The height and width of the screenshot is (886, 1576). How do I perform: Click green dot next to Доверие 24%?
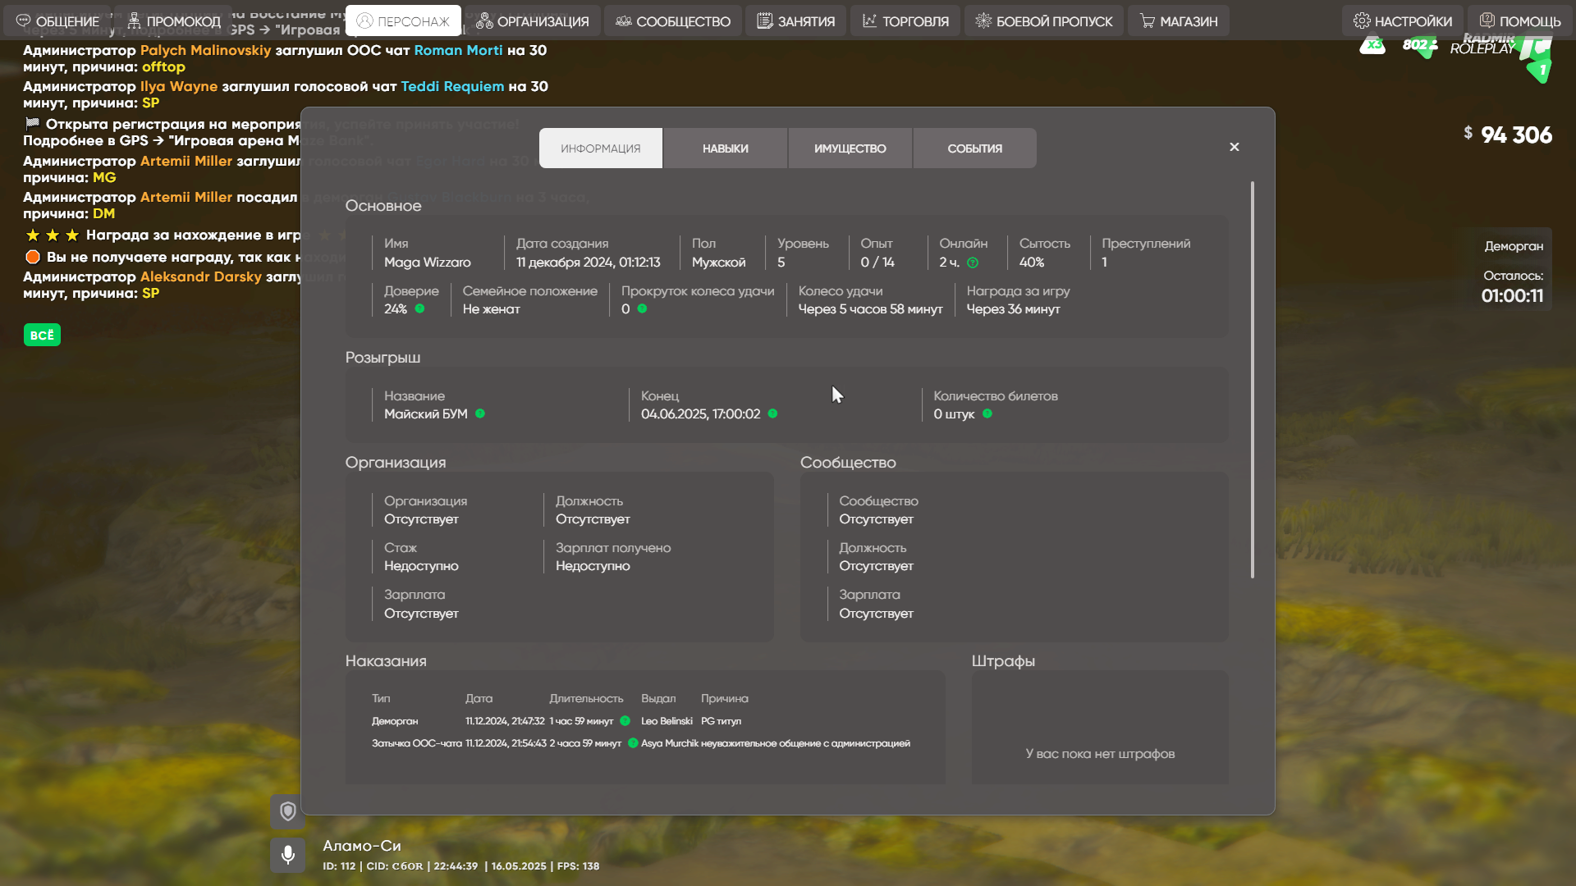point(419,309)
